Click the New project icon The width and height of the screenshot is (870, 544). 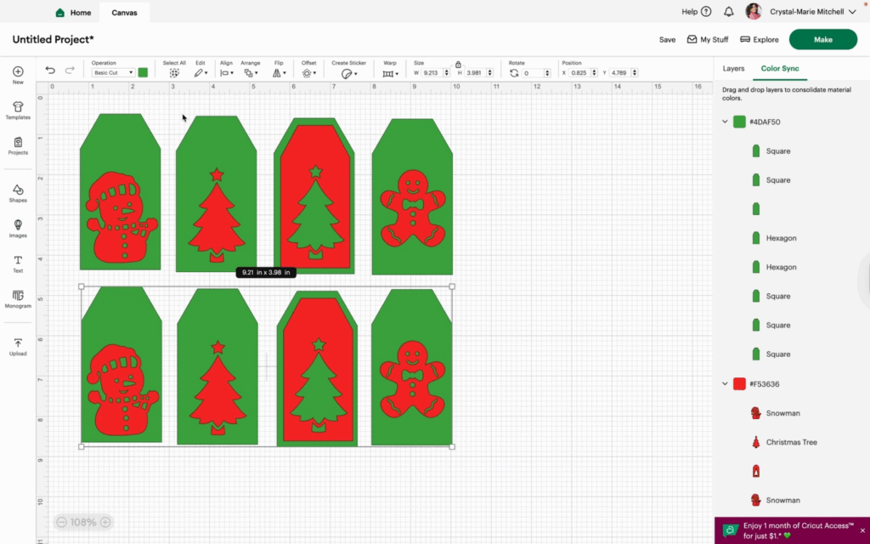click(x=18, y=71)
